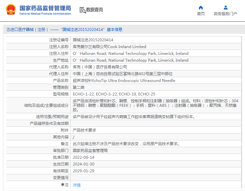Viewport: 245px width, 191px height.
Task: Open the 数据查询 search icon
Action: click(x=83, y=10)
